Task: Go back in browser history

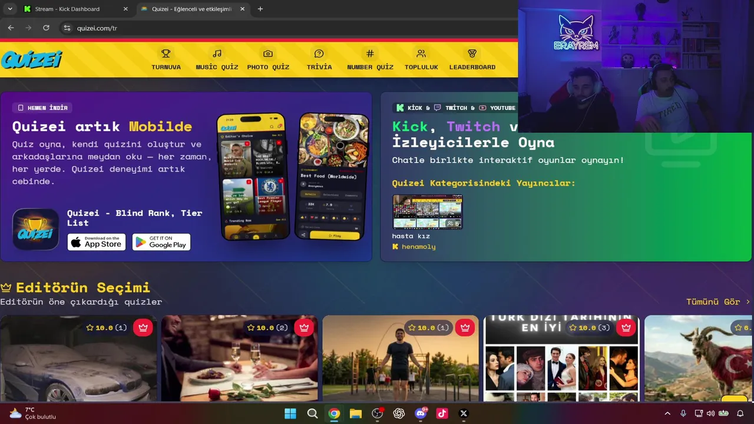Action: tap(11, 28)
